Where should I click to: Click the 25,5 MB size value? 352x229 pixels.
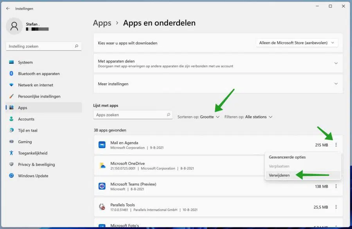pyautogui.click(x=321, y=207)
